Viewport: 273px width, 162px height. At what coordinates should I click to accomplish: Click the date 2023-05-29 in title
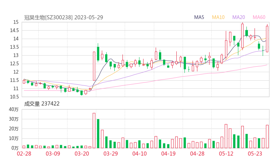coord(89,17)
